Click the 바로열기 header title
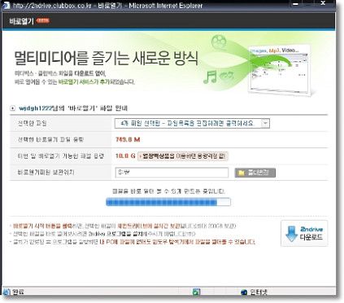344x303 pixels. click(x=21, y=21)
